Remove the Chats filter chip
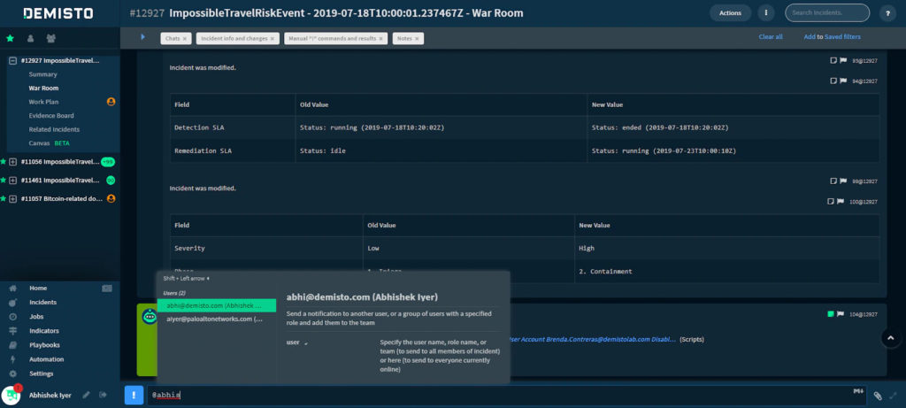Image resolution: width=906 pixels, height=408 pixels. click(184, 39)
